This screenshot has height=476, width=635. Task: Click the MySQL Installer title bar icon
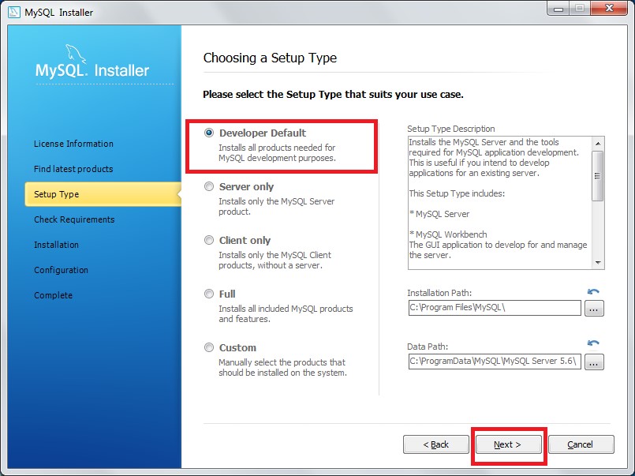[x=13, y=12]
